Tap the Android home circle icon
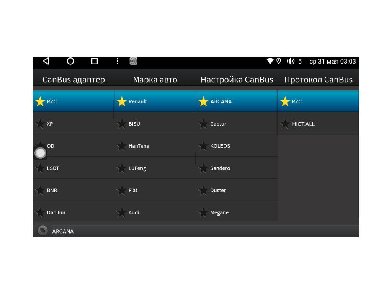 click(70, 61)
